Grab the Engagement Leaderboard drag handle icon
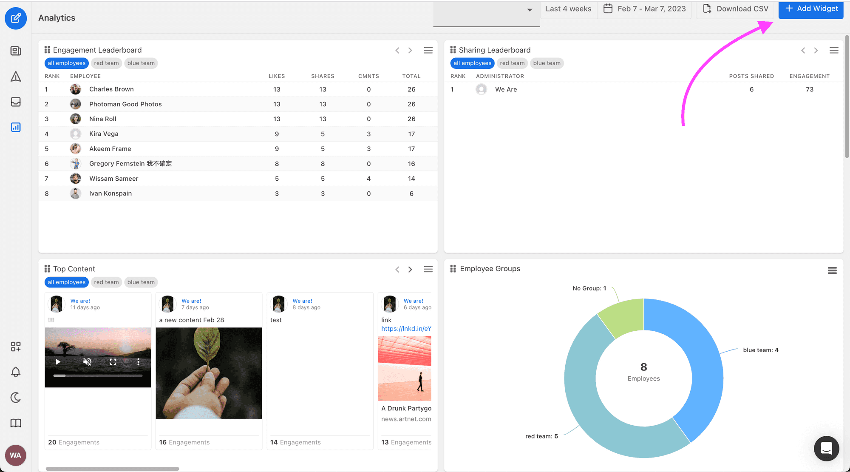 click(47, 50)
